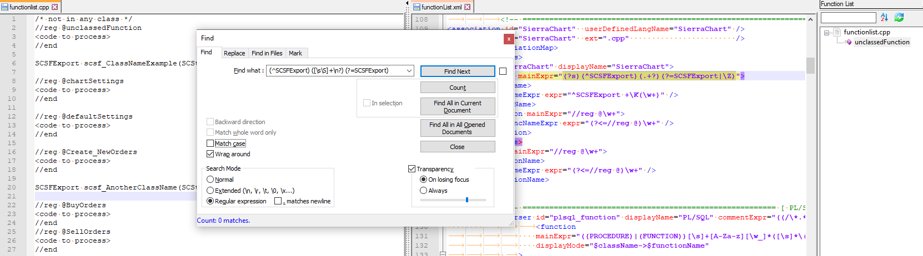Click the fold marker on the last XML line
Screen dimensions: 923x256
click(443, 254)
